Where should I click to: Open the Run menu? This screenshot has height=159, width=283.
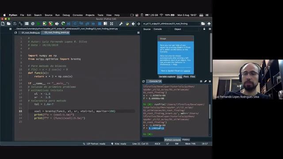click(x=57, y=15)
